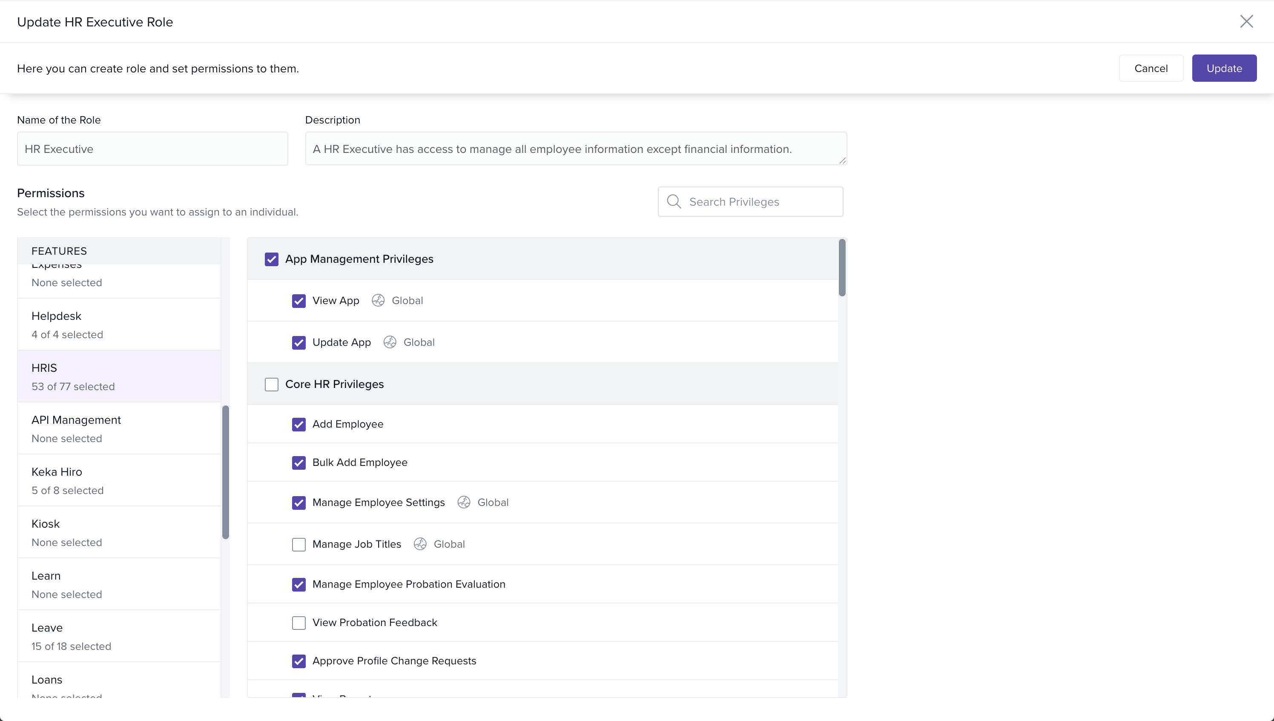
Task: Select all Core HR Privileges checkbox
Action: pos(271,384)
